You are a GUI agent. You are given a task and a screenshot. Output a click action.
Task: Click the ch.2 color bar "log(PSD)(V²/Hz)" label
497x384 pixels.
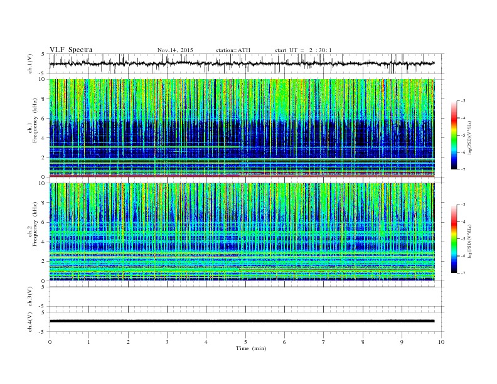point(469,241)
